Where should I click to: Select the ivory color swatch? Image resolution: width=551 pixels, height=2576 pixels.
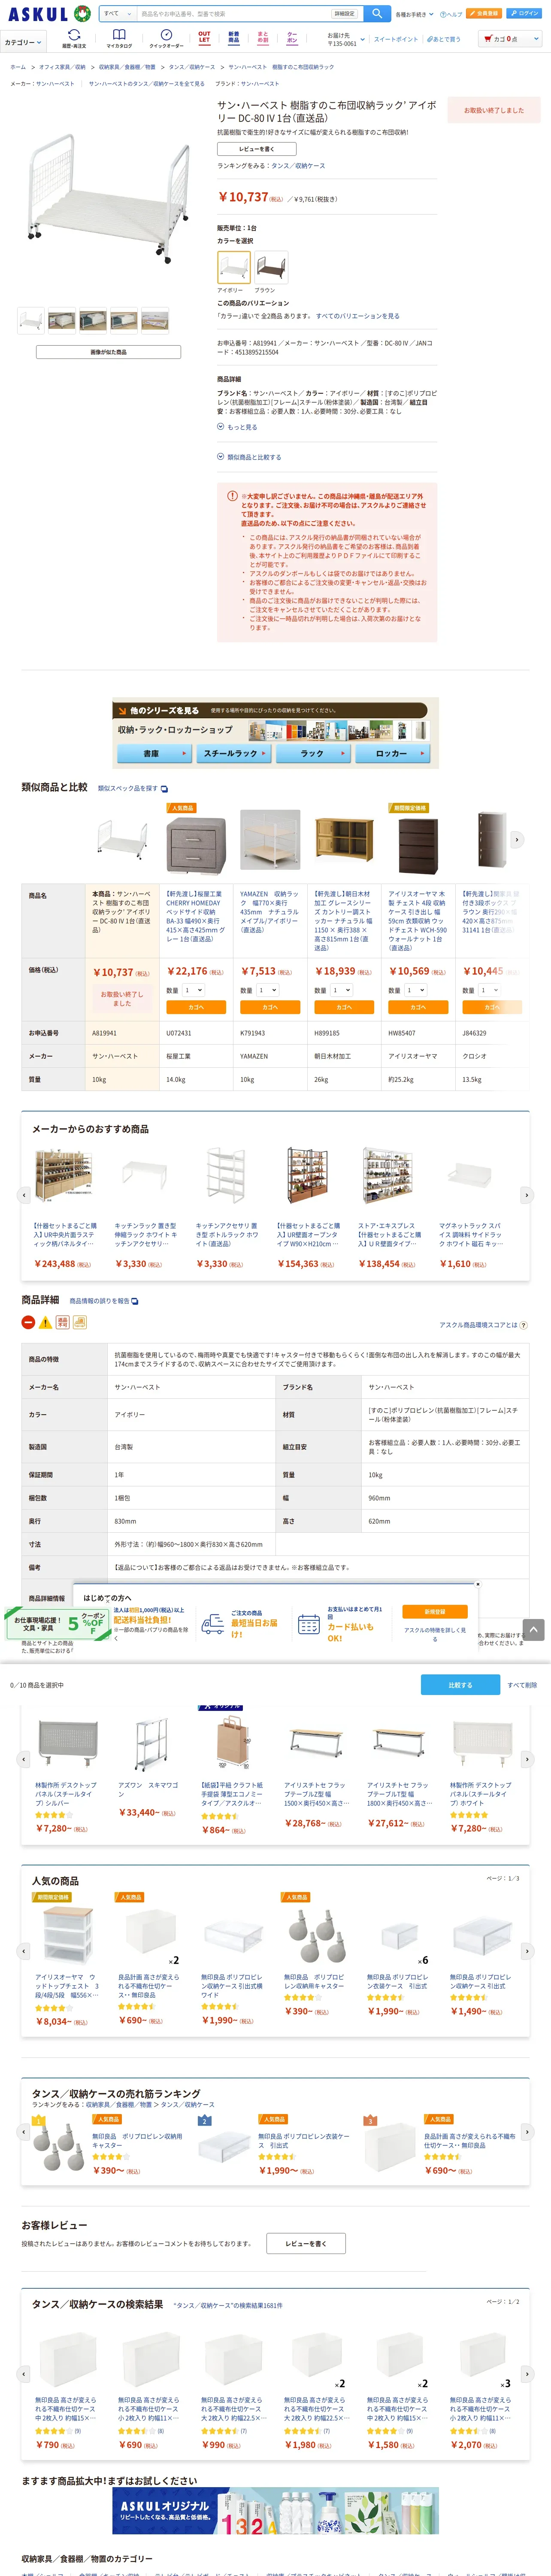(234, 268)
